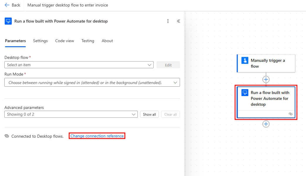Expand the Advanced parameters dropdown
Viewport: 306px width, 176px height.
(x=71, y=115)
